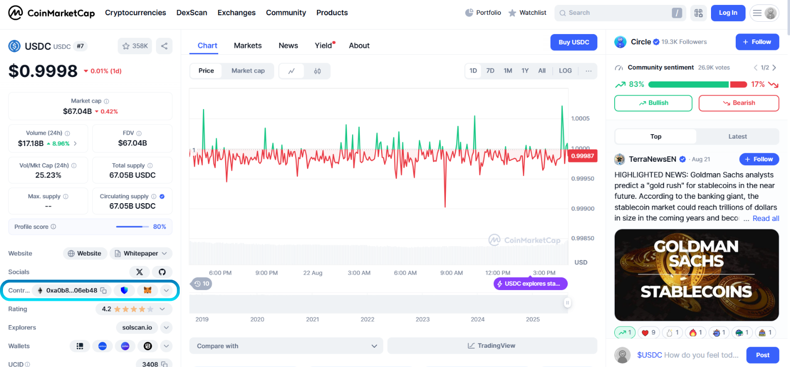Open the chart ellipsis more options
The height and width of the screenshot is (367, 790).
(x=589, y=71)
